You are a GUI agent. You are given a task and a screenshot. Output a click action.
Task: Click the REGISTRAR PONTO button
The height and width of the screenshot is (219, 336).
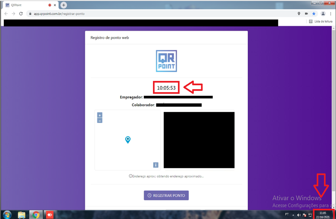166,196
